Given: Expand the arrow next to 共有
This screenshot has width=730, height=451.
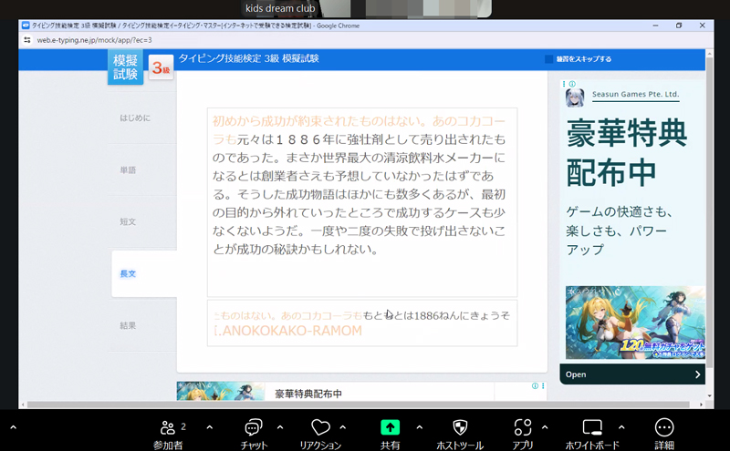Looking at the screenshot, I should [419, 426].
